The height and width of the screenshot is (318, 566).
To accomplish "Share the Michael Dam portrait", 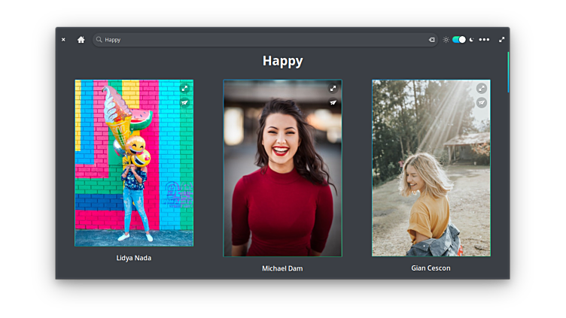I will pyautogui.click(x=333, y=103).
